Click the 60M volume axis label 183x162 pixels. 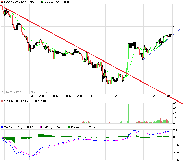pos(176,108)
